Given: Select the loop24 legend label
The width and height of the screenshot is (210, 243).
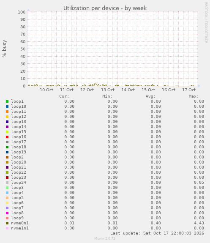Looking at the screenshot, I should tap(19, 183).
